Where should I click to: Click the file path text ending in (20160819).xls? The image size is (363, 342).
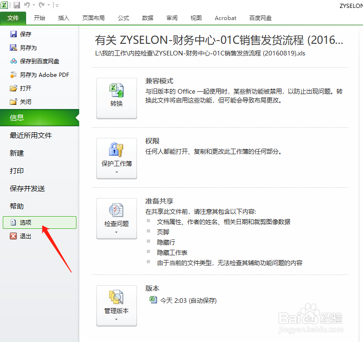click(200, 53)
